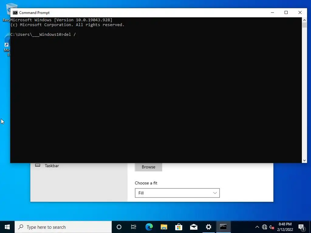Click the Browse button in Settings
The width and height of the screenshot is (311, 233).
[148, 167]
